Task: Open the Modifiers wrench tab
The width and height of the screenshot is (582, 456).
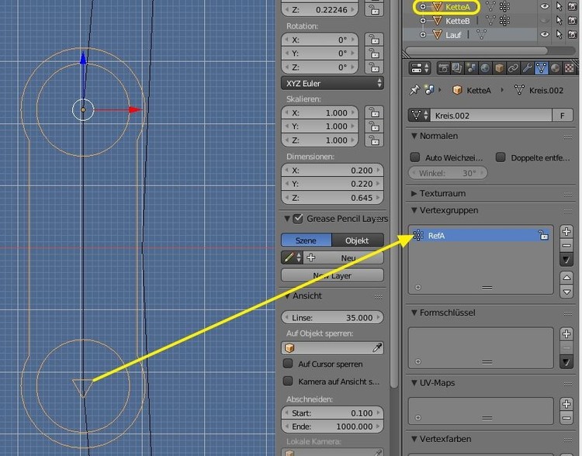Action: 527,68
